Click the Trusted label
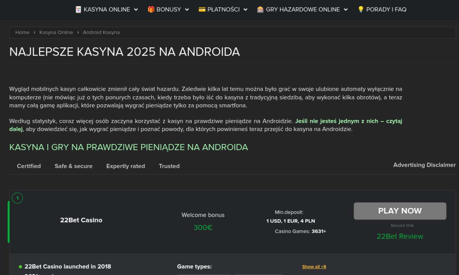 [x=169, y=166]
